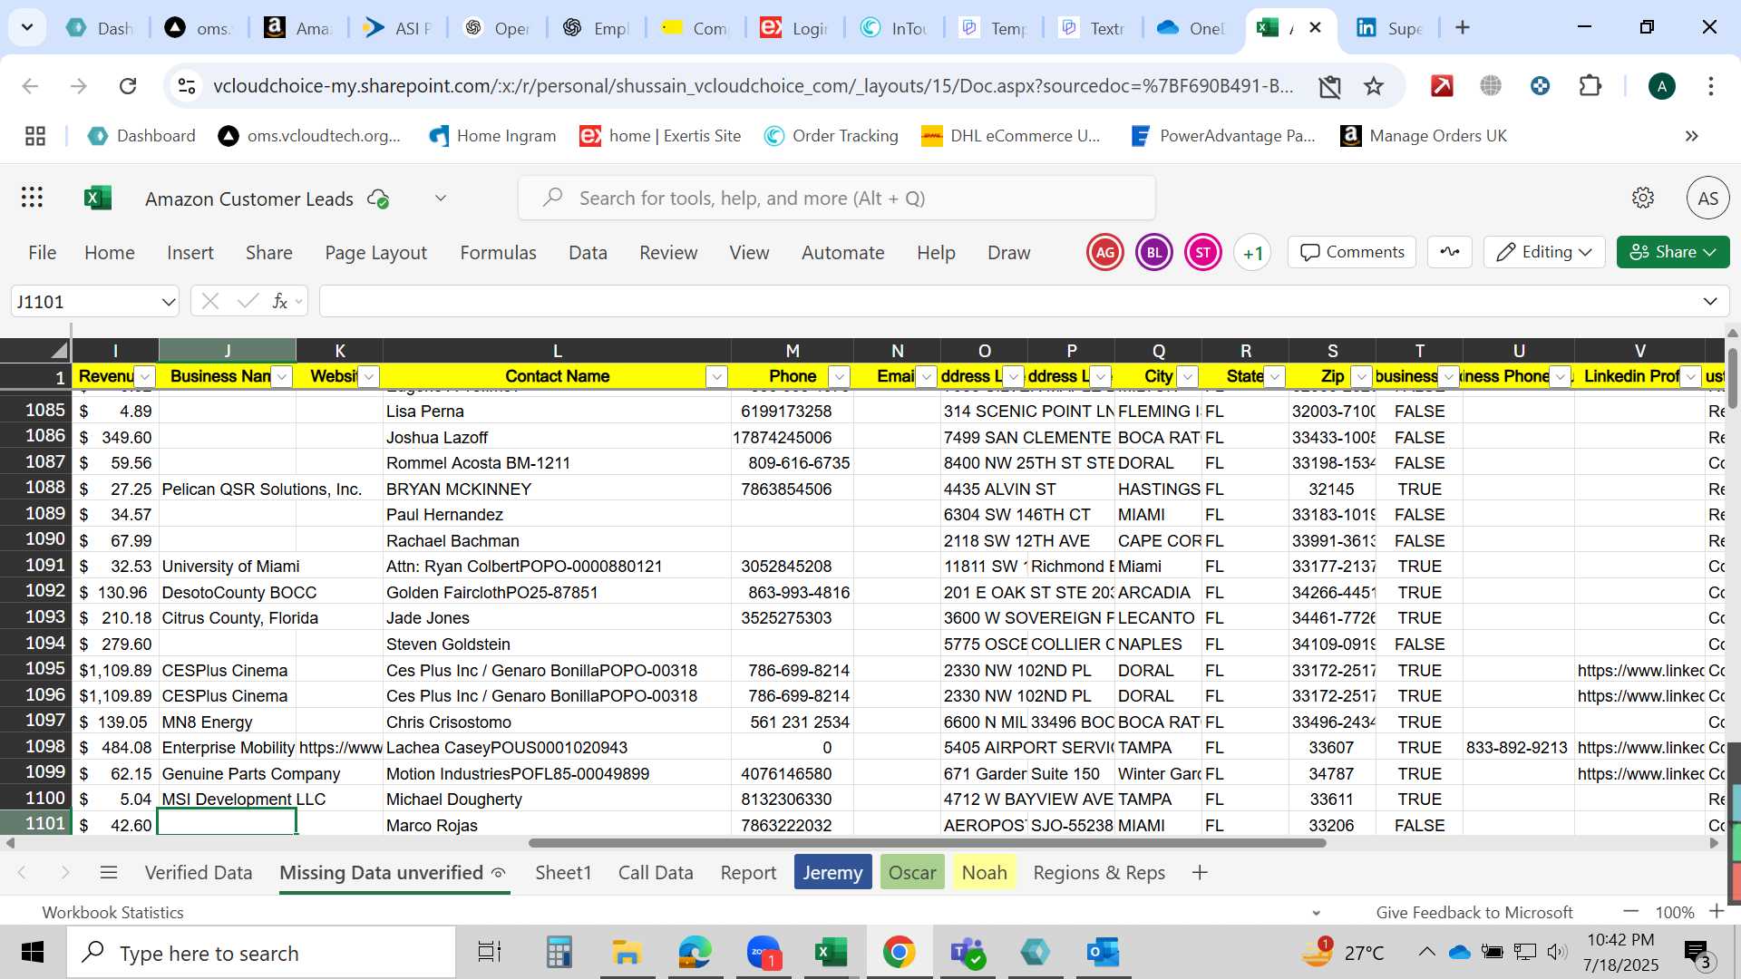Image resolution: width=1741 pixels, height=979 pixels.
Task: Click the search for tools box
Action: (837, 198)
